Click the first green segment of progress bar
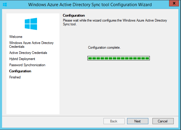The height and width of the screenshot is (130, 181). (90, 58)
